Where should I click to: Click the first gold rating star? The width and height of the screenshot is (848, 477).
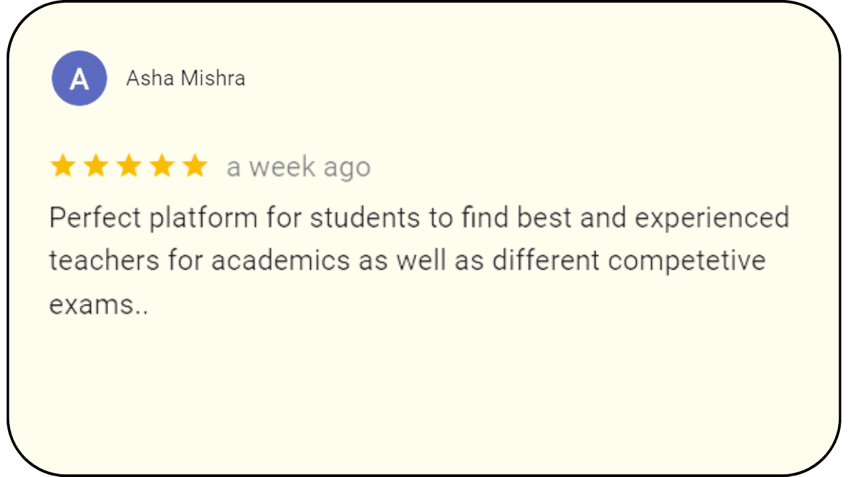point(63,166)
